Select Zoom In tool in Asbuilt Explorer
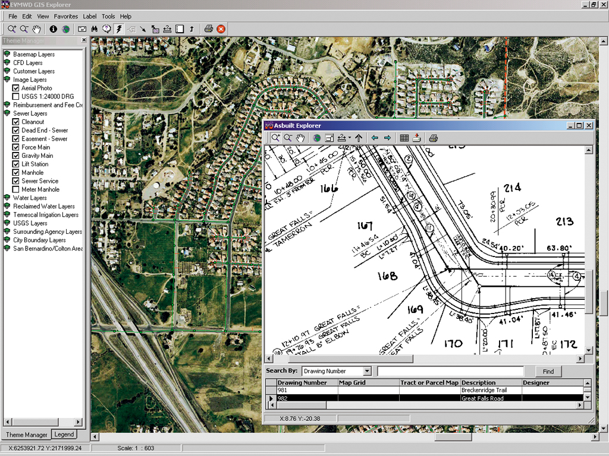 (x=275, y=138)
